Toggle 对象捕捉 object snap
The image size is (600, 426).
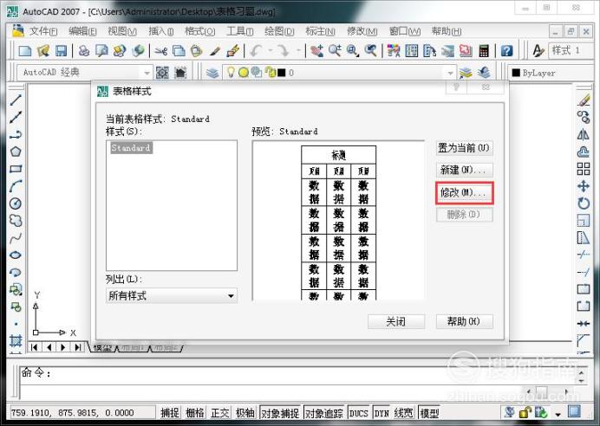280,413
